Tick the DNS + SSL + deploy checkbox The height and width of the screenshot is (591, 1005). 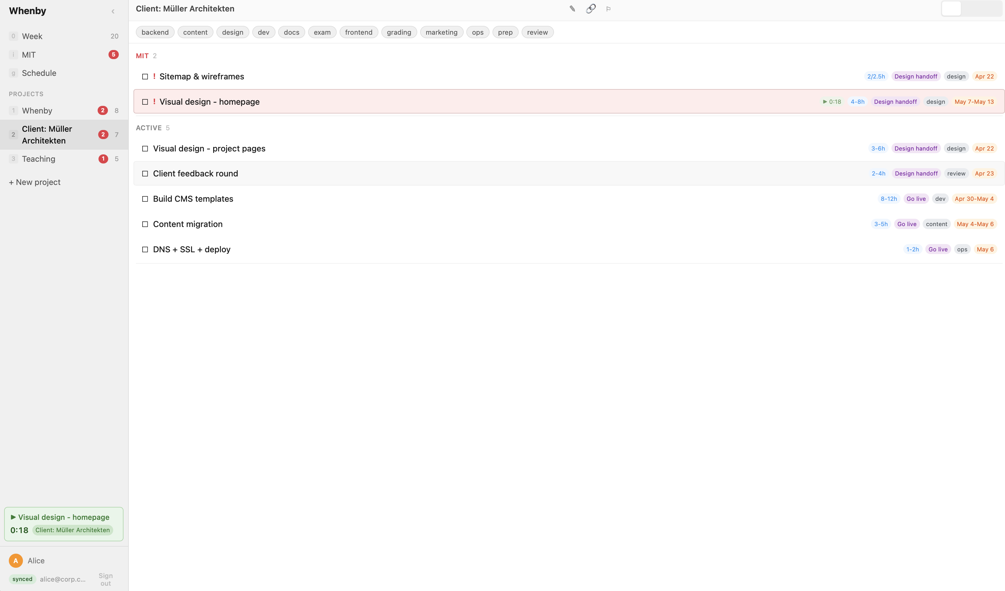click(145, 249)
